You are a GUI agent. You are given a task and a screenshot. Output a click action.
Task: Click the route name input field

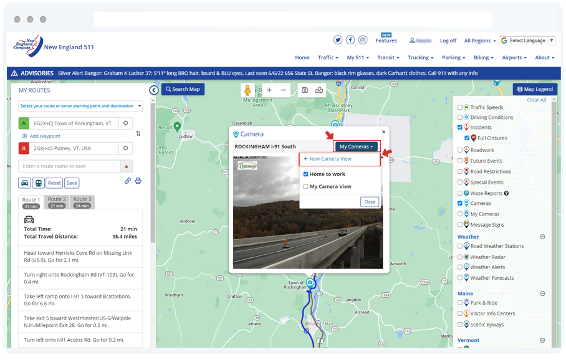coord(69,166)
